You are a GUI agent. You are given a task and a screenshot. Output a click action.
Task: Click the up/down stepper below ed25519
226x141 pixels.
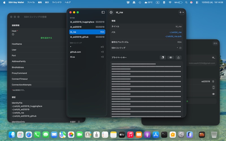click(x=214, y=87)
